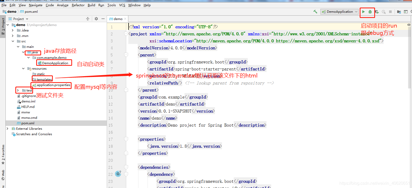Click pom.xml breadcrumb in navigation bar
Screen dimensions: 412x188
[29, 12]
